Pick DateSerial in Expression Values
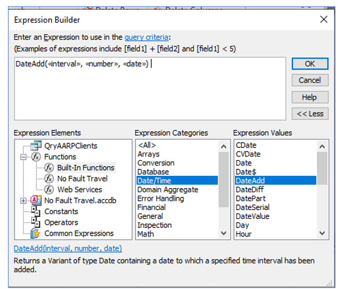Image resolution: width=340 pixels, height=289 pixels. click(x=276, y=207)
